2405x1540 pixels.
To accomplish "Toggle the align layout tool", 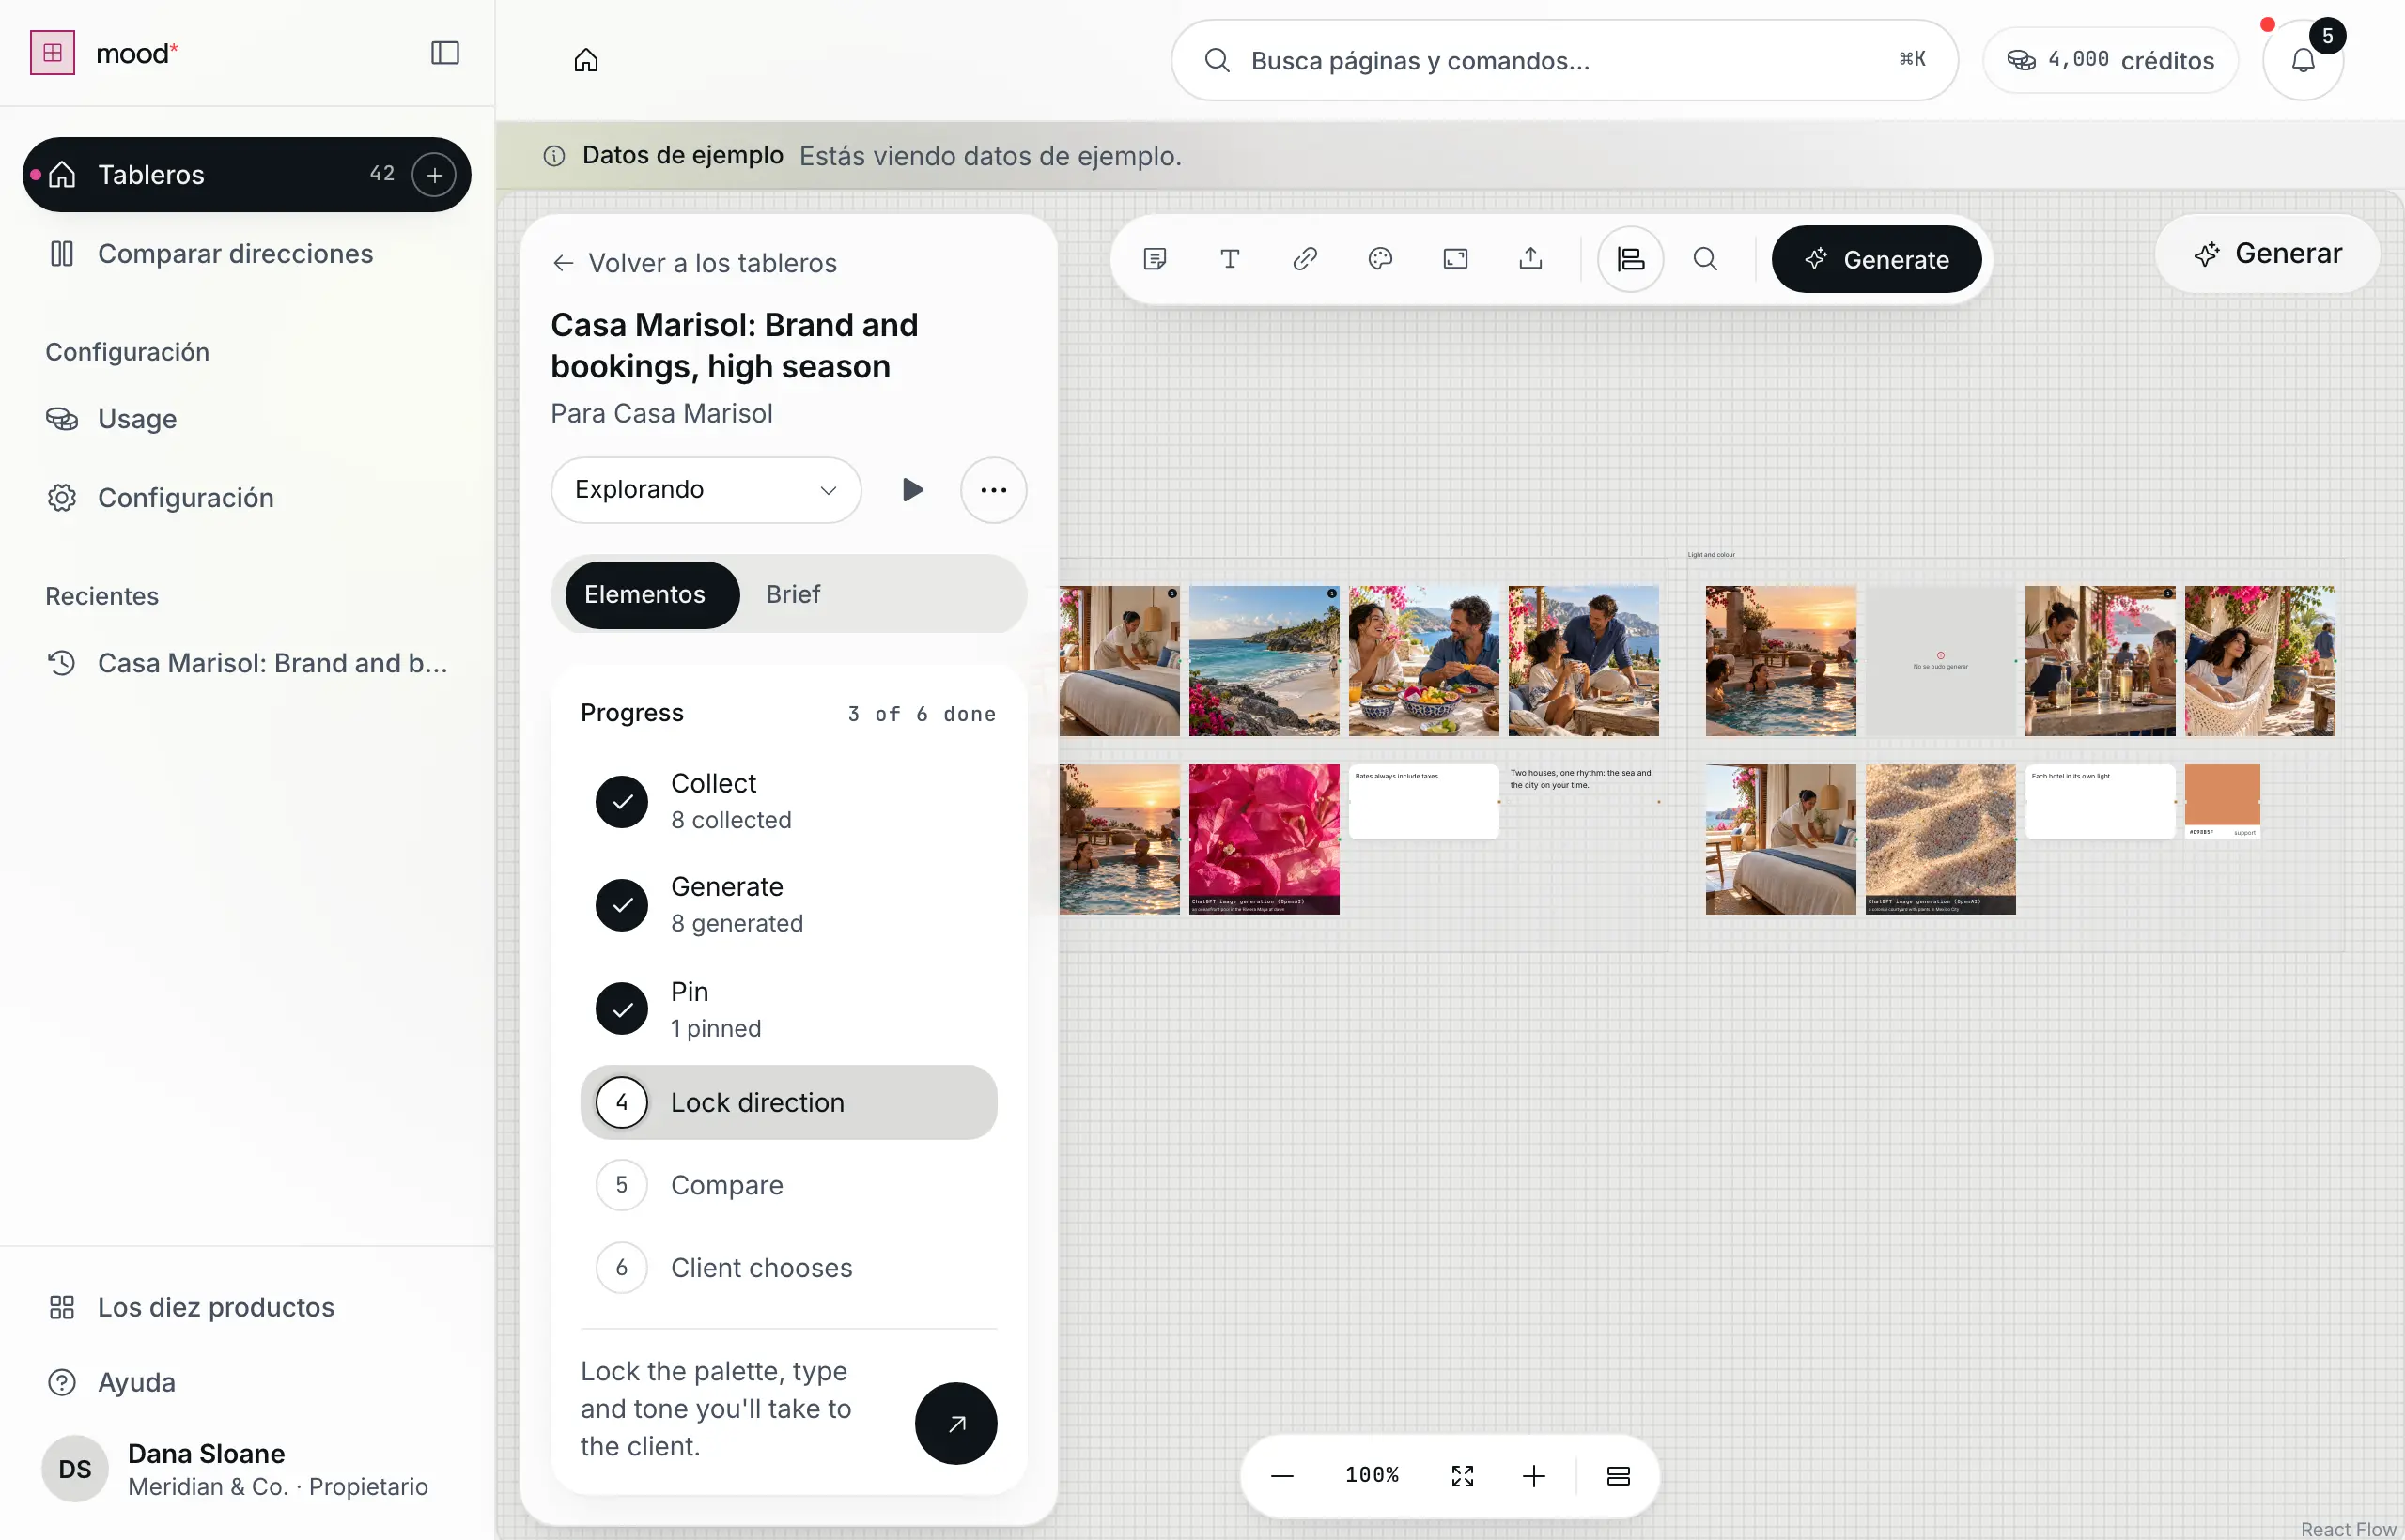I will pos(1630,260).
